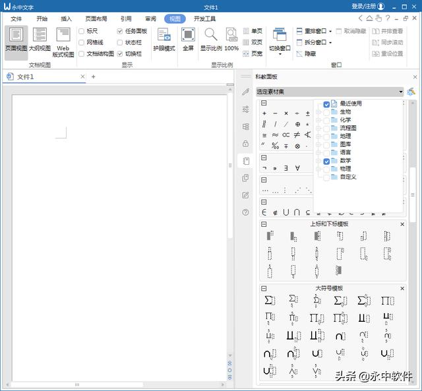
Task: Open the lock icon in the side strip
Action: click(x=245, y=143)
